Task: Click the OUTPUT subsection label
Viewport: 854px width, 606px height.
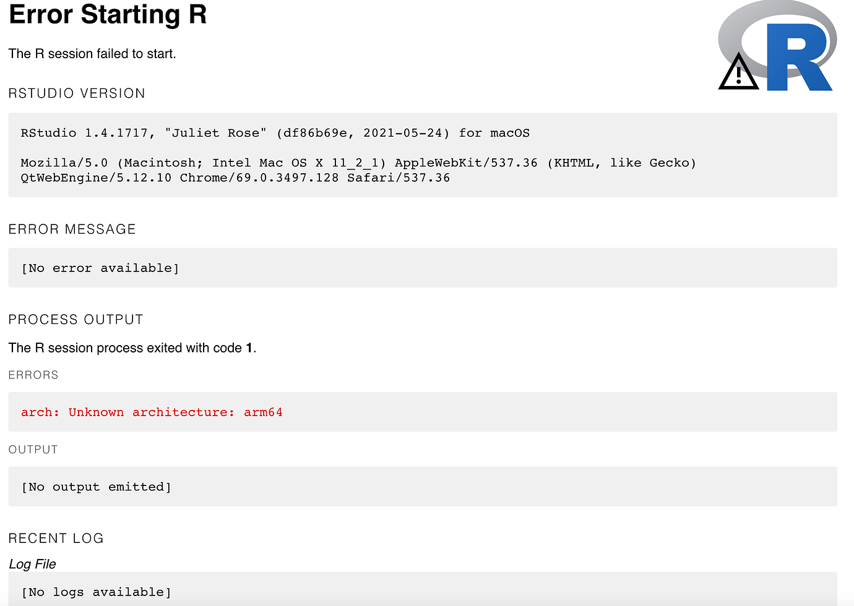Action: pyautogui.click(x=33, y=450)
